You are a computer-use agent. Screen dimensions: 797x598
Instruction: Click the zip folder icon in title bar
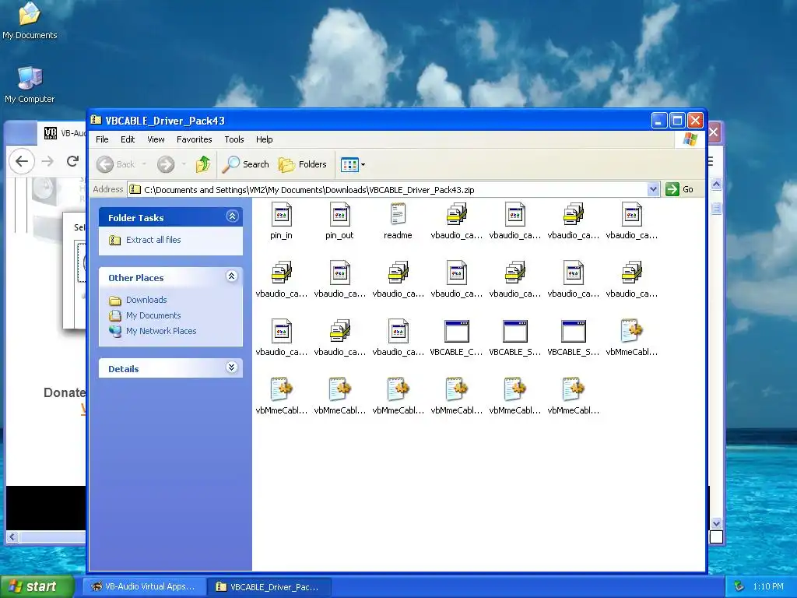(96, 121)
